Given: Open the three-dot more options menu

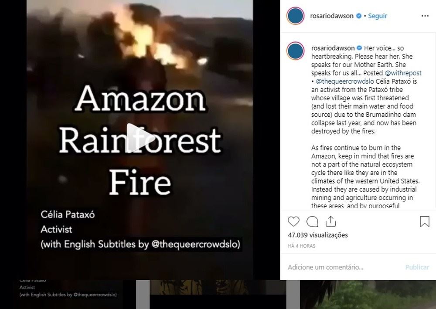Looking at the screenshot, I should [425, 16].
